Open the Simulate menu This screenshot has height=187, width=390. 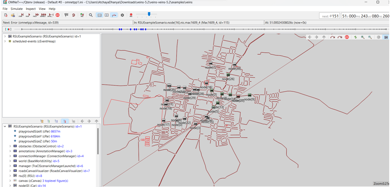[x=17, y=9]
